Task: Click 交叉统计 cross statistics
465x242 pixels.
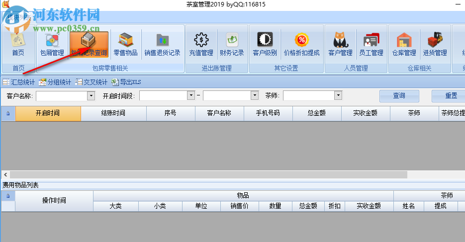Action: click(92, 82)
